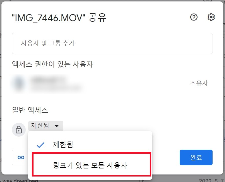Click the 액세스 권한이 있는 사용자 heading

(53, 64)
